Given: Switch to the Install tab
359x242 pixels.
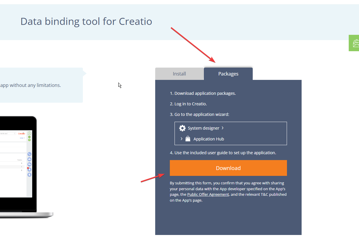Looking at the screenshot, I should click(x=179, y=74).
